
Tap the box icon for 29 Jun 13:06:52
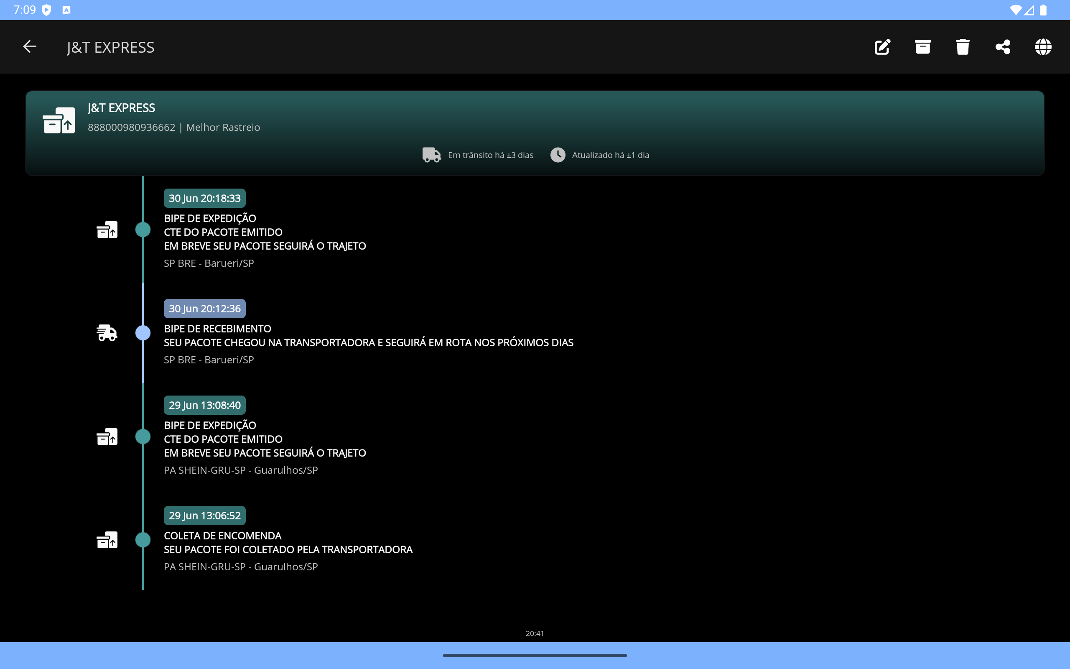[x=107, y=540]
